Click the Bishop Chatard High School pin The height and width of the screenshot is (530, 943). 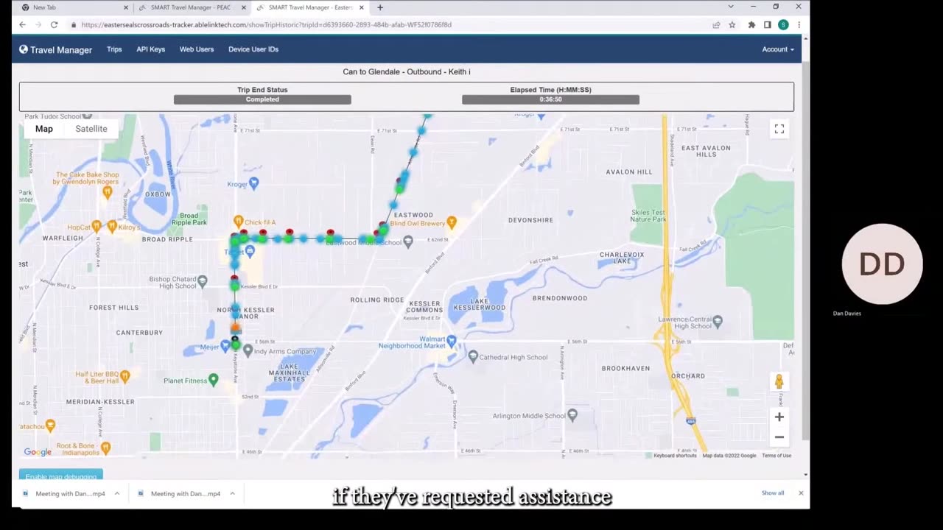click(x=202, y=280)
